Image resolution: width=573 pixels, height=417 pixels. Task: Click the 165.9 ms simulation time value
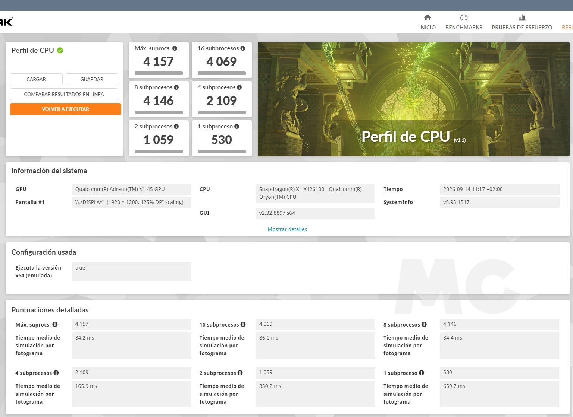click(x=132, y=394)
